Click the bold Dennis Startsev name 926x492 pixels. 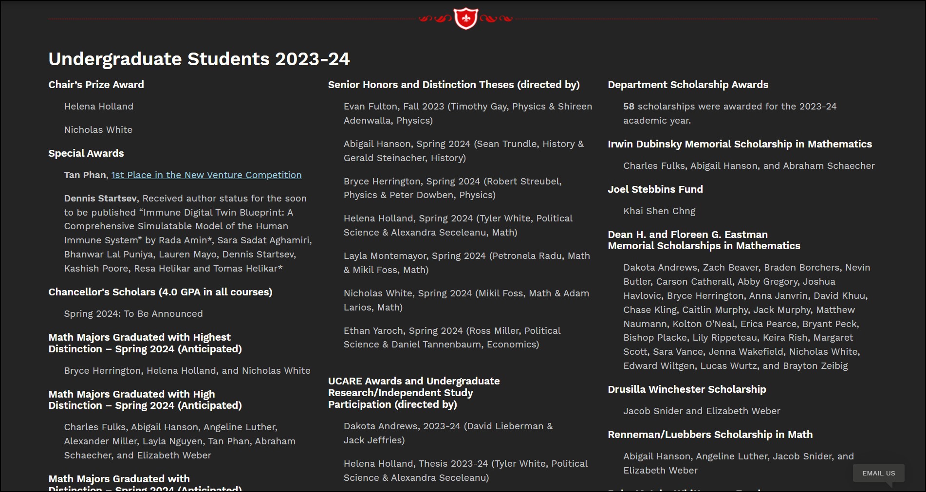[101, 199]
